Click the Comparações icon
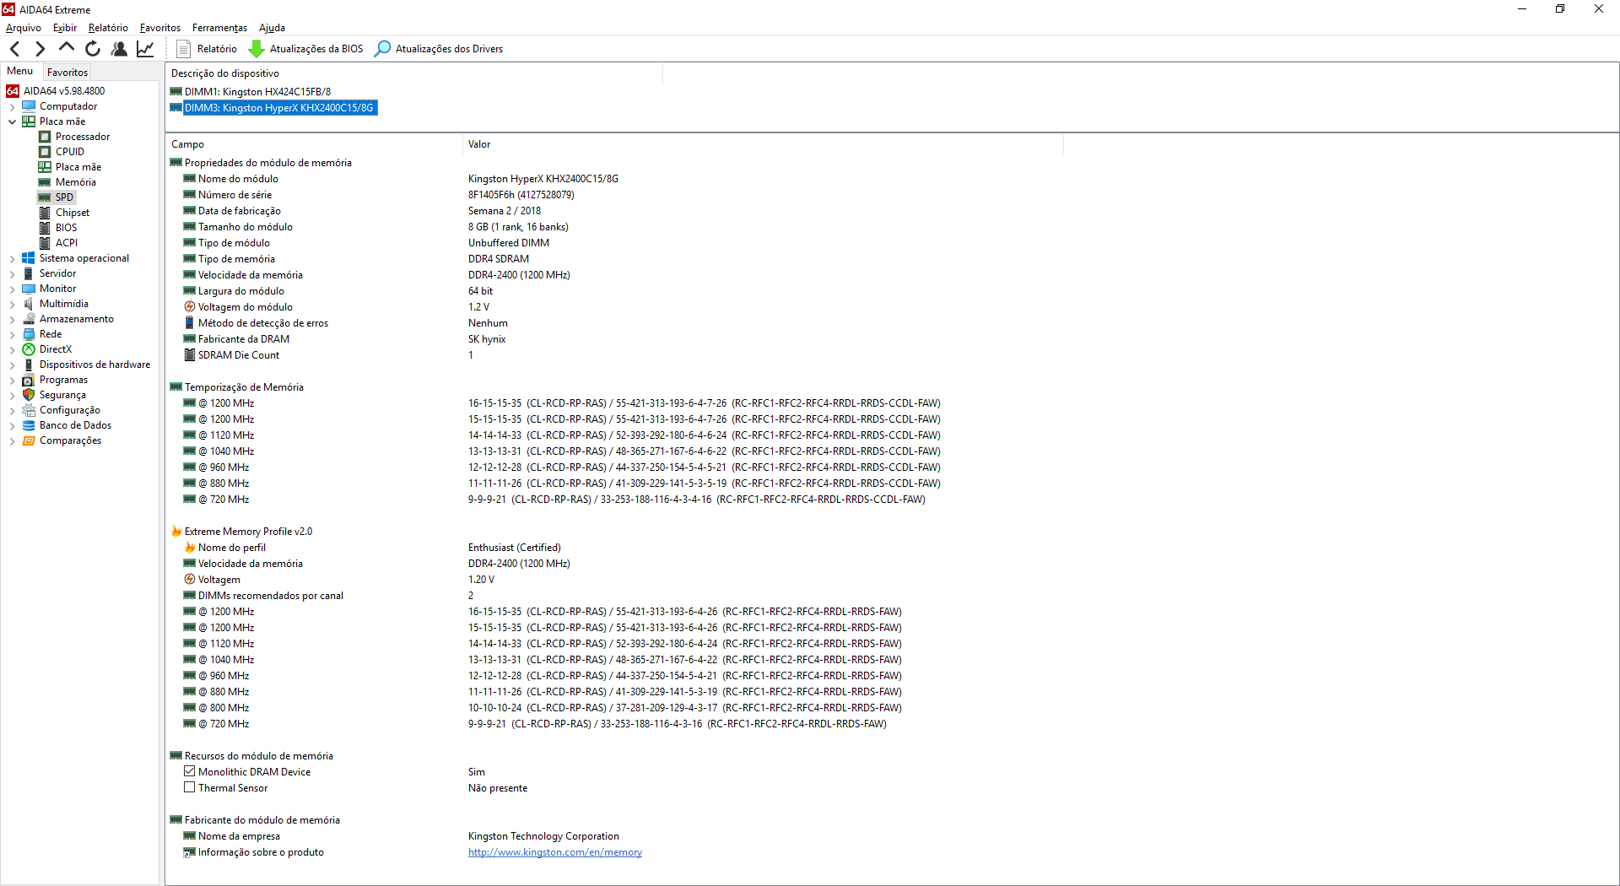The width and height of the screenshot is (1620, 886). [x=29, y=440]
